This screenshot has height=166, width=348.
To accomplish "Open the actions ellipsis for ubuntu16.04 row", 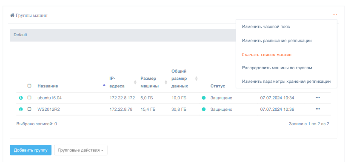I will pos(318,98).
